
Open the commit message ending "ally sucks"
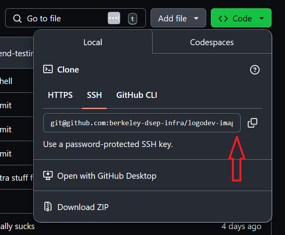pyautogui.click(x=17, y=227)
